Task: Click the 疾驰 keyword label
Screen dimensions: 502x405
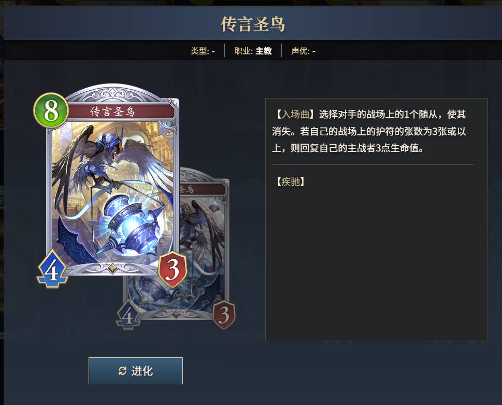Action: pos(291,181)
